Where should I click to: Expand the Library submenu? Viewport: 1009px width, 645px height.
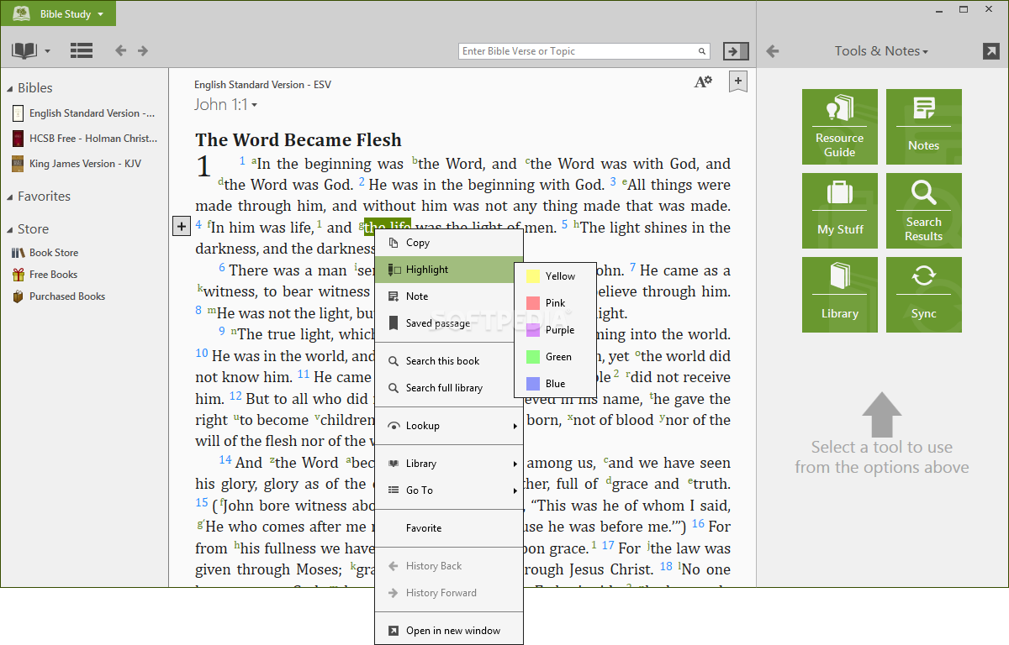click(x=449, y=464)
